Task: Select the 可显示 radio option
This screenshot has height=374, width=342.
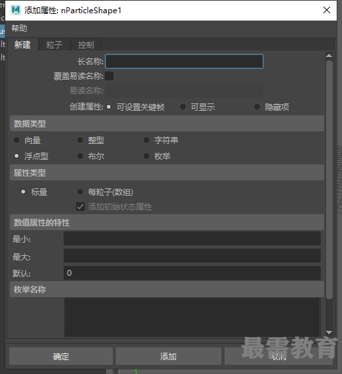Action: (x=183, y=107)
